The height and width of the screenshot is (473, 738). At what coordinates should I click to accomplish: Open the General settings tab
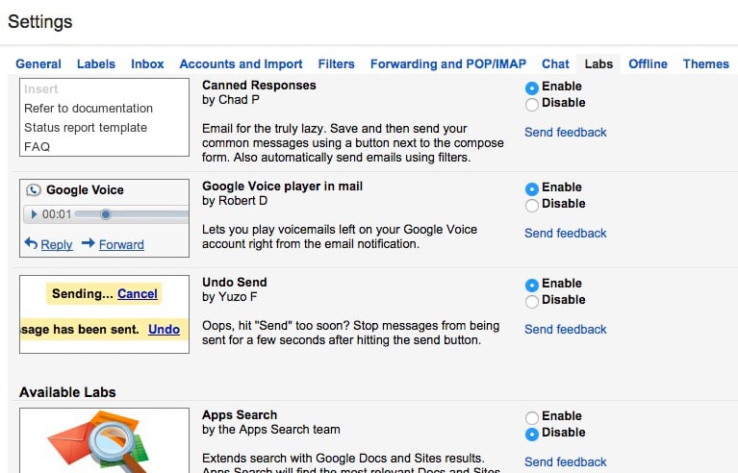click(x=38, y=64)
